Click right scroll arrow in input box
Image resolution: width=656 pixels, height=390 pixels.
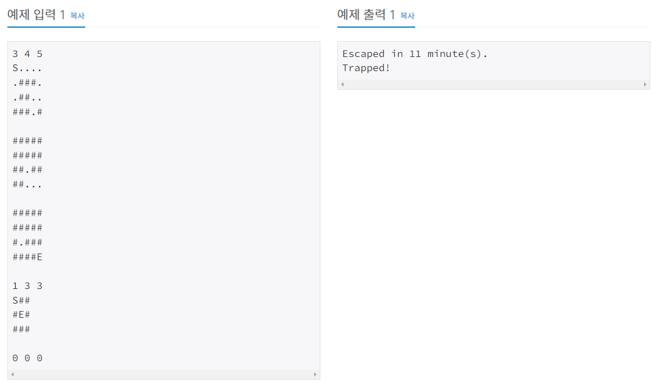coord(315,375)
